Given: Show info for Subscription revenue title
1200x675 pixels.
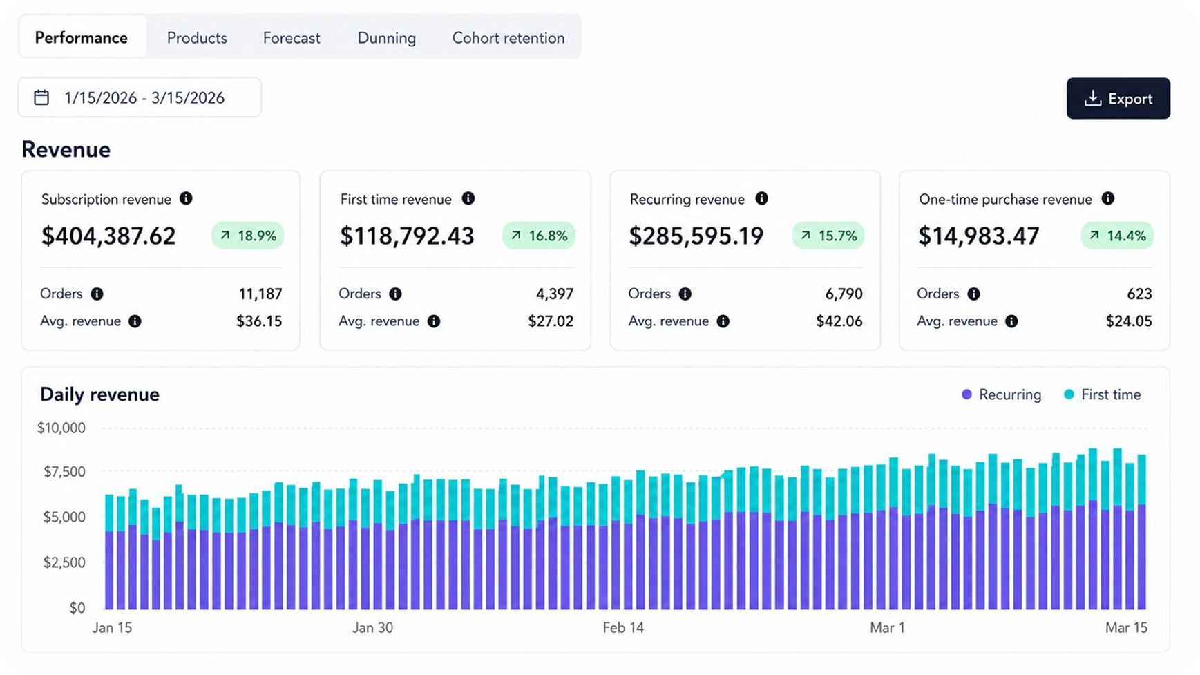Looking at the screenshot, I should pos(186,198).
